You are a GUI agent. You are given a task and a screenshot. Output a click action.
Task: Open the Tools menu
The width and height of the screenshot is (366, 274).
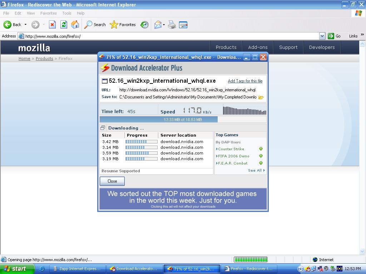coord(66,13)
